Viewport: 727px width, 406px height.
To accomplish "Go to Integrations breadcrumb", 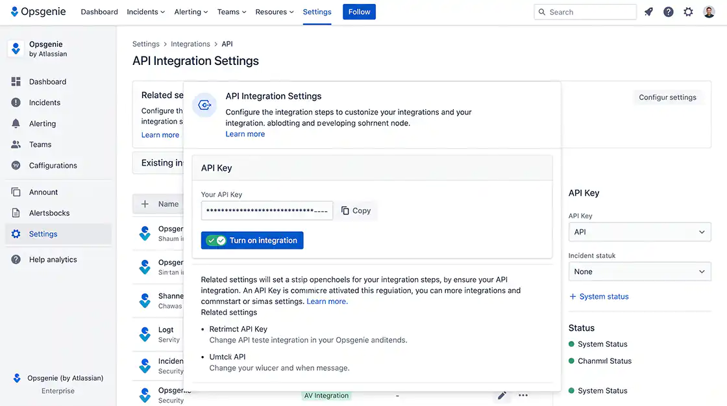I will pos(190,44).
